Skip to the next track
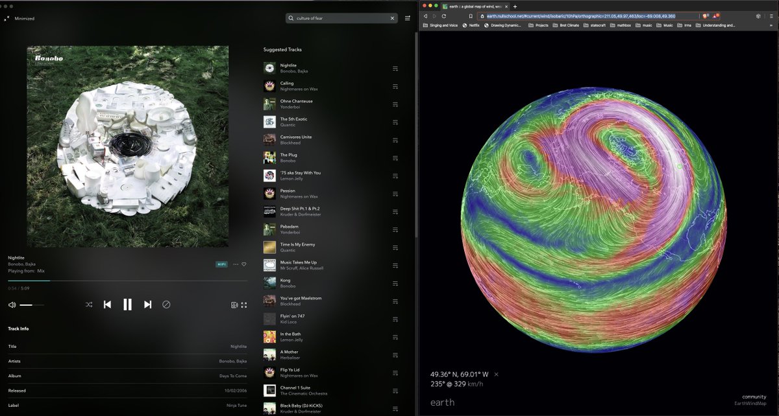 (x=147, y=305)
